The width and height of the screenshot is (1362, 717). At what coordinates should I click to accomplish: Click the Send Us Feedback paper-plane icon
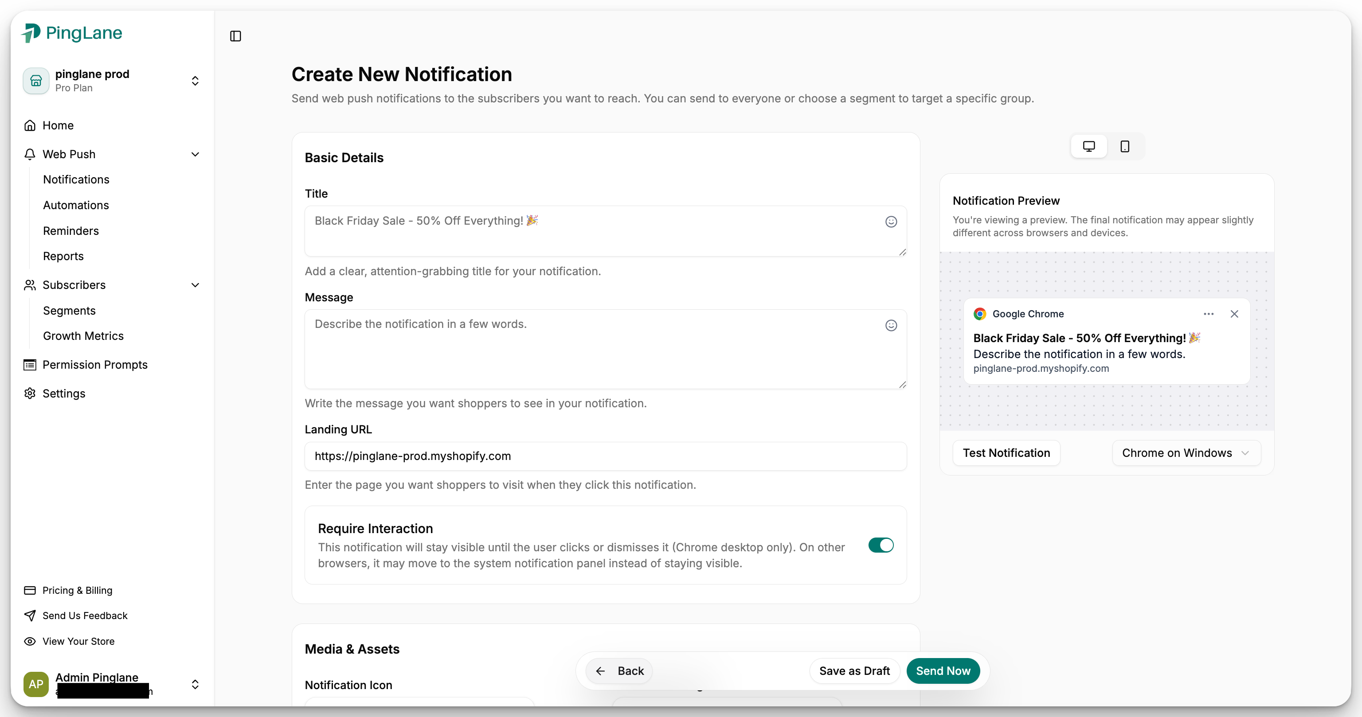click(30, 616)
